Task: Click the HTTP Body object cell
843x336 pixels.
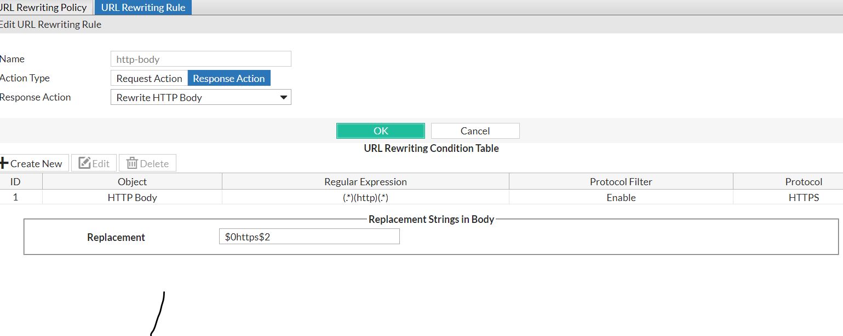Action: point(132,197)
